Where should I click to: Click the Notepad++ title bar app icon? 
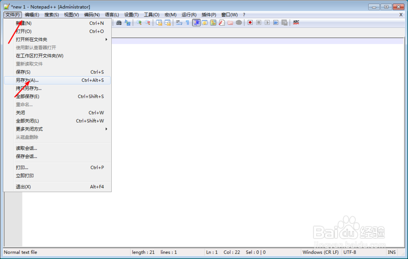click(7, 7)
